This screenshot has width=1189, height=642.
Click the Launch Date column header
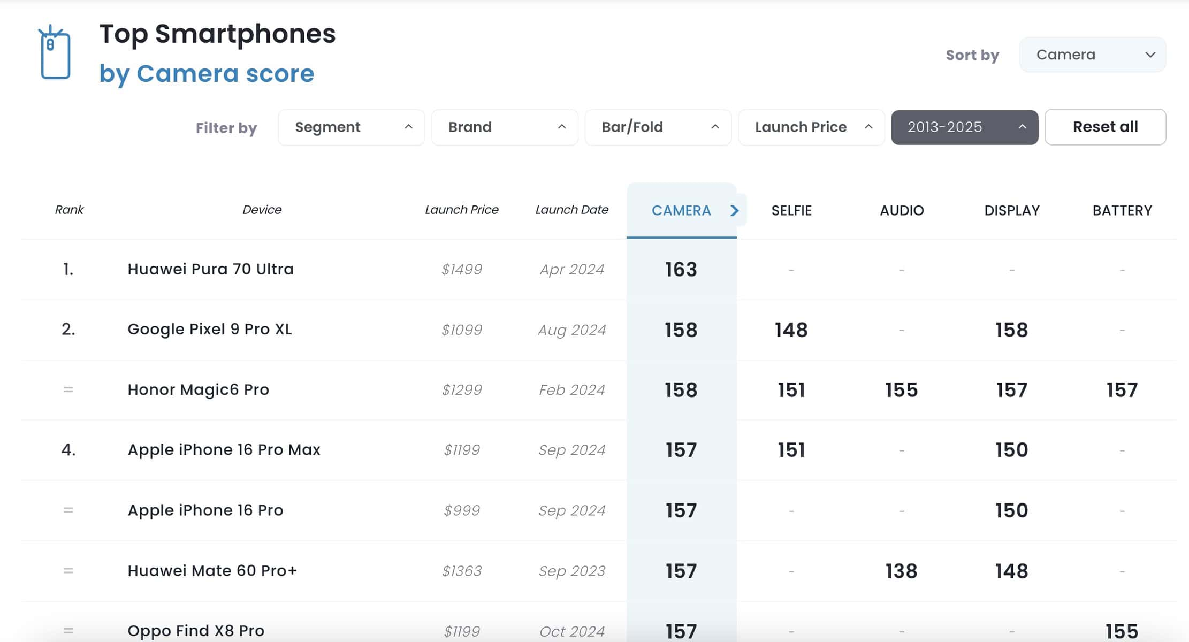(x=572, y=210)
